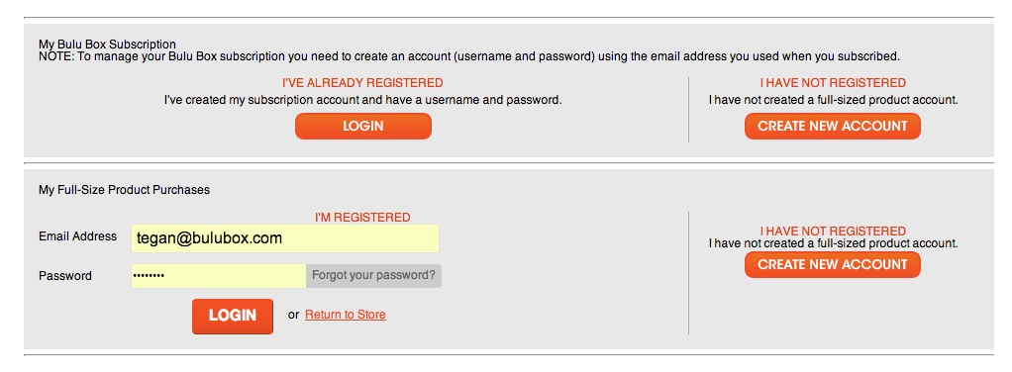
Task: Click the NOTE text about managing subscription
Action: coord(469,56)
